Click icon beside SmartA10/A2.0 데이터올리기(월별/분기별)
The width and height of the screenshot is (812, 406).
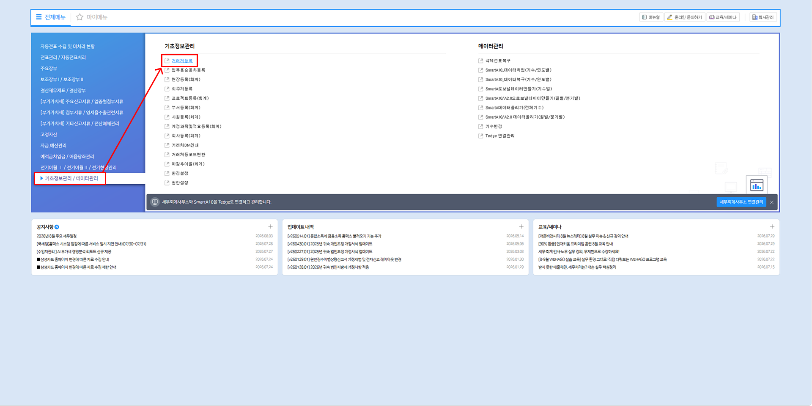click(x=481, y=117)
